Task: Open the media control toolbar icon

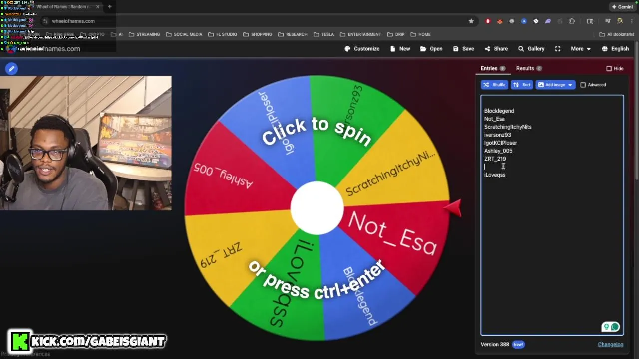Action: tap(608, 21)
